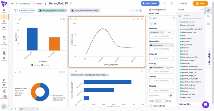The width and height of the screenshot is (214, 111).
Task: Duplicate chart 3 with copy icon
Action: [138, 19]
